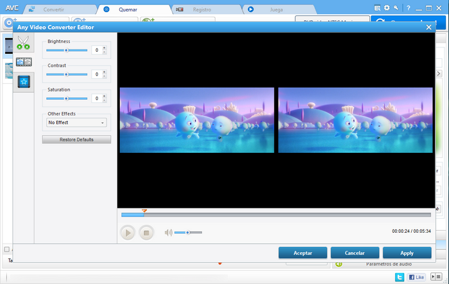Click the Cancelar button
Screen dimensions: 449x284
[x=355, y=253]
